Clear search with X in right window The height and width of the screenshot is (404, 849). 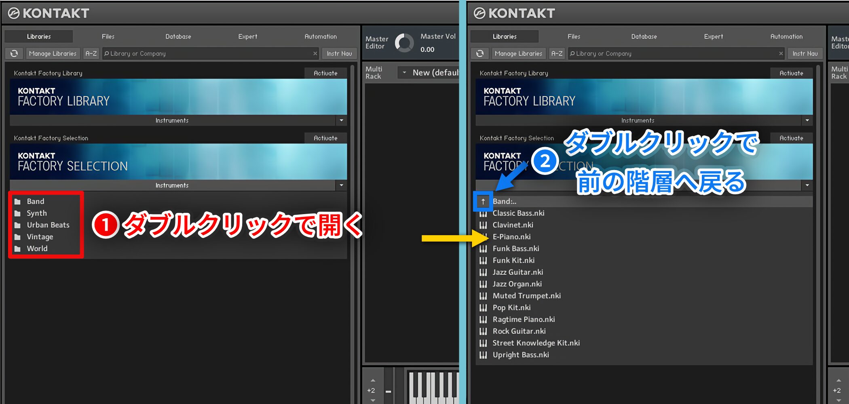(781, 53)
